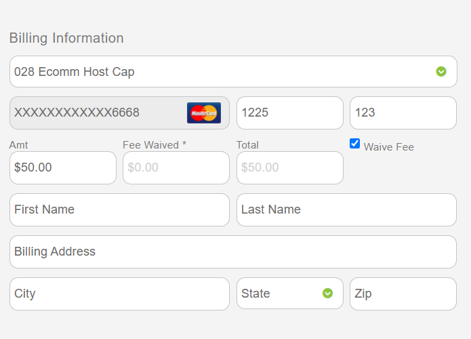The height and width of the screenshot is (339, 471).
Task: Click the expiration date field showing 1225
Action: (x=289, y=113)
